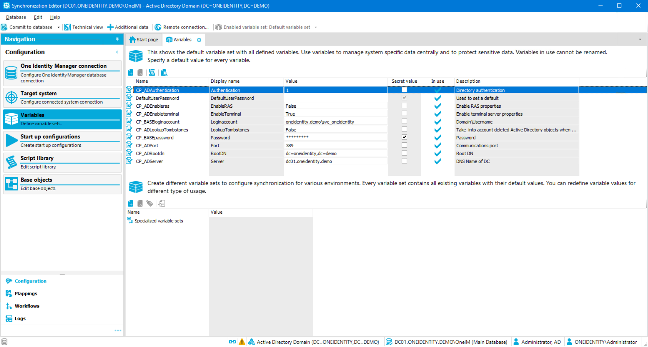Collapse the Configuration section chevron
Viewport: 648px width, 347px height.
pyautogui.click(x=117, y=52)
